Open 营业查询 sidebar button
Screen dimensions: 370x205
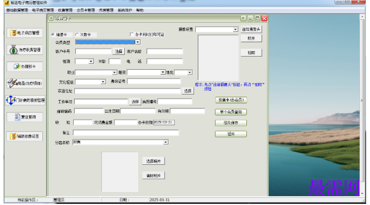coord(25,117)
